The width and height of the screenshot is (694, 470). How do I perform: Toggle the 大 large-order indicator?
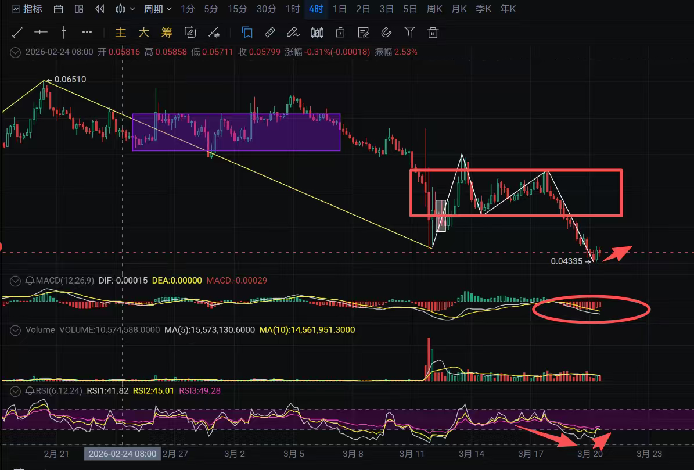(x=143, y=33)
